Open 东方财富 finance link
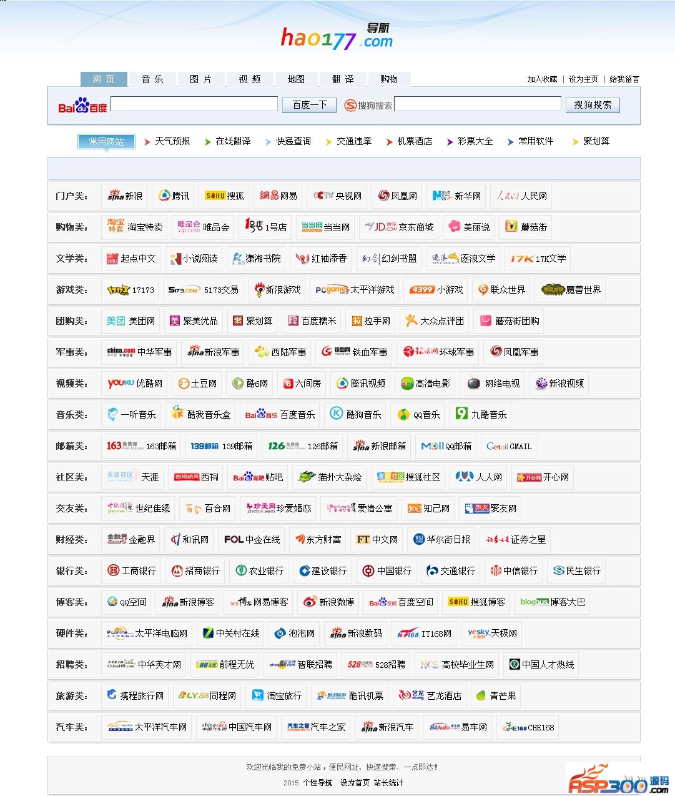Image resolution: width=675 pixels, height=796 pixels. coord(318,539)
